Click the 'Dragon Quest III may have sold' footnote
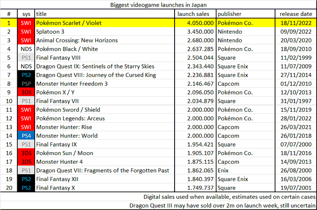Viewport: 317px width, 210px height. [x=222, y=205]
